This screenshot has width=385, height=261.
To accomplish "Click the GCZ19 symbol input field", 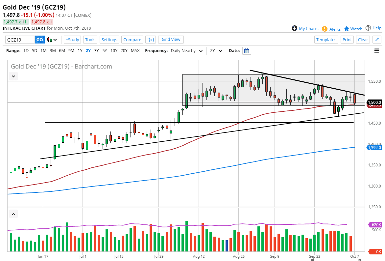I will [20, 40].
